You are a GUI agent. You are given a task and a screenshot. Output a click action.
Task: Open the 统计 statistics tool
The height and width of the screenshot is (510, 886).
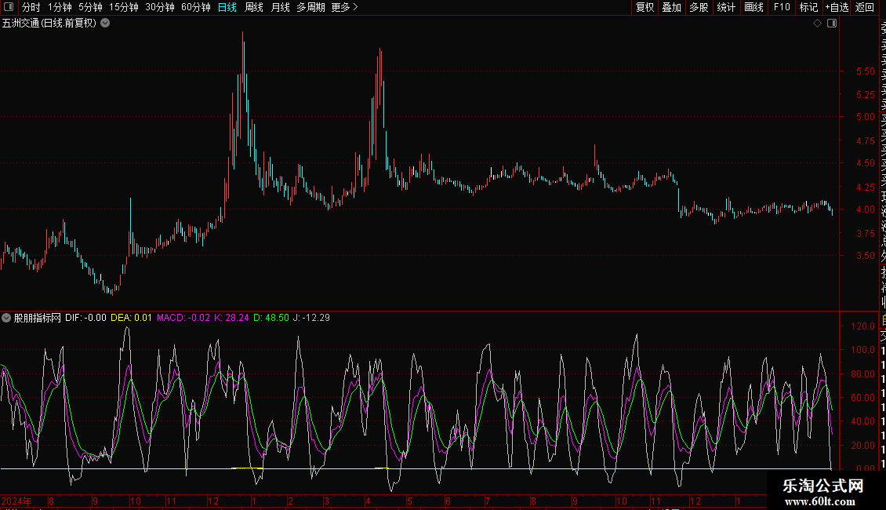click(726, 7)
